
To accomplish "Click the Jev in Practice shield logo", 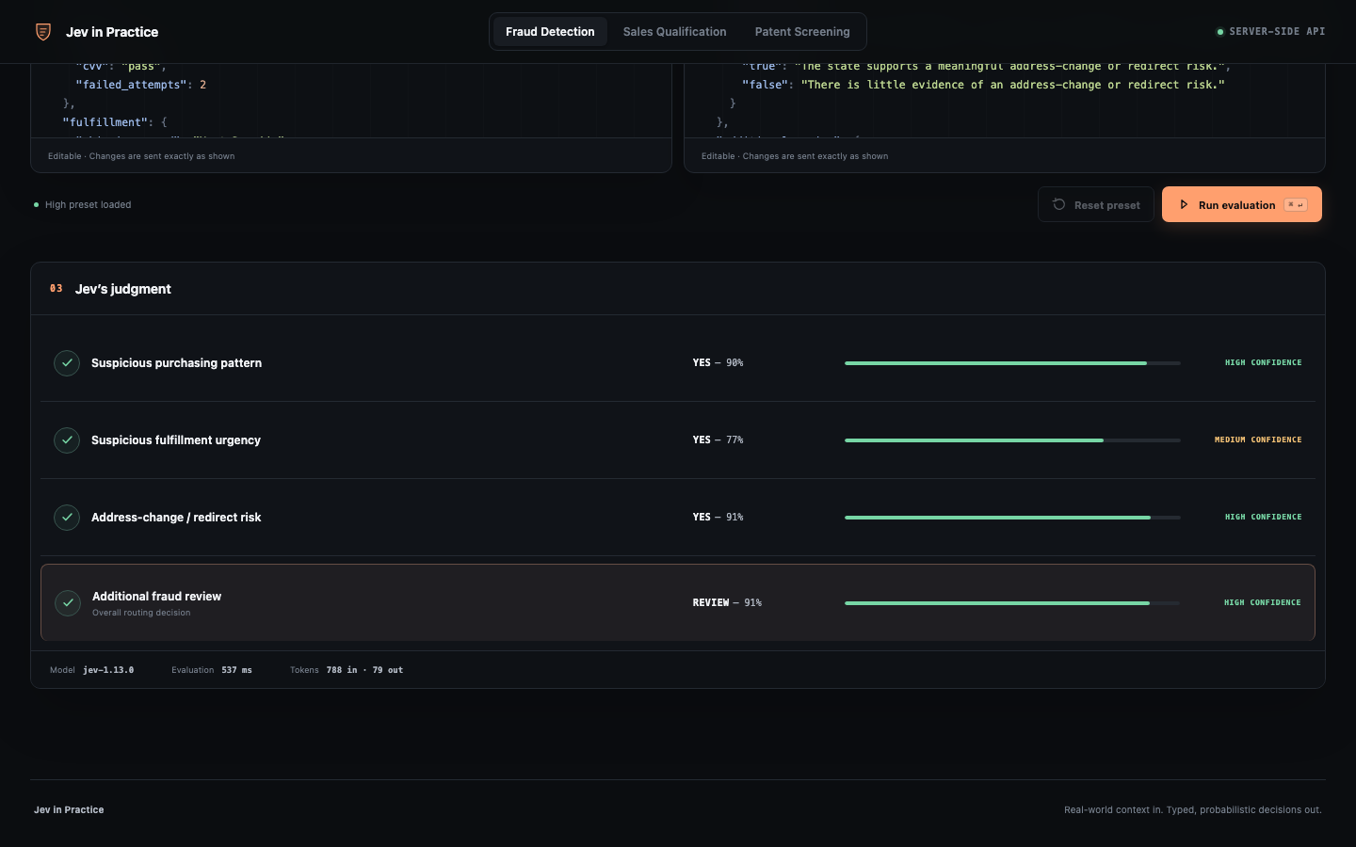I will click(x=43, y=32).
